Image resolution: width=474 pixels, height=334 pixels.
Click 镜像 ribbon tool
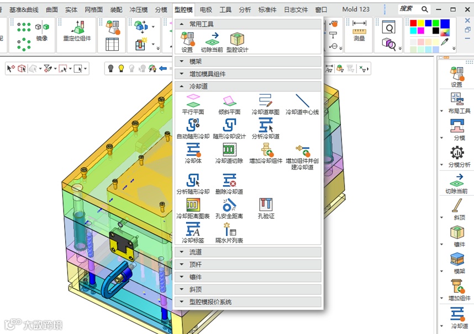point(42,31)
